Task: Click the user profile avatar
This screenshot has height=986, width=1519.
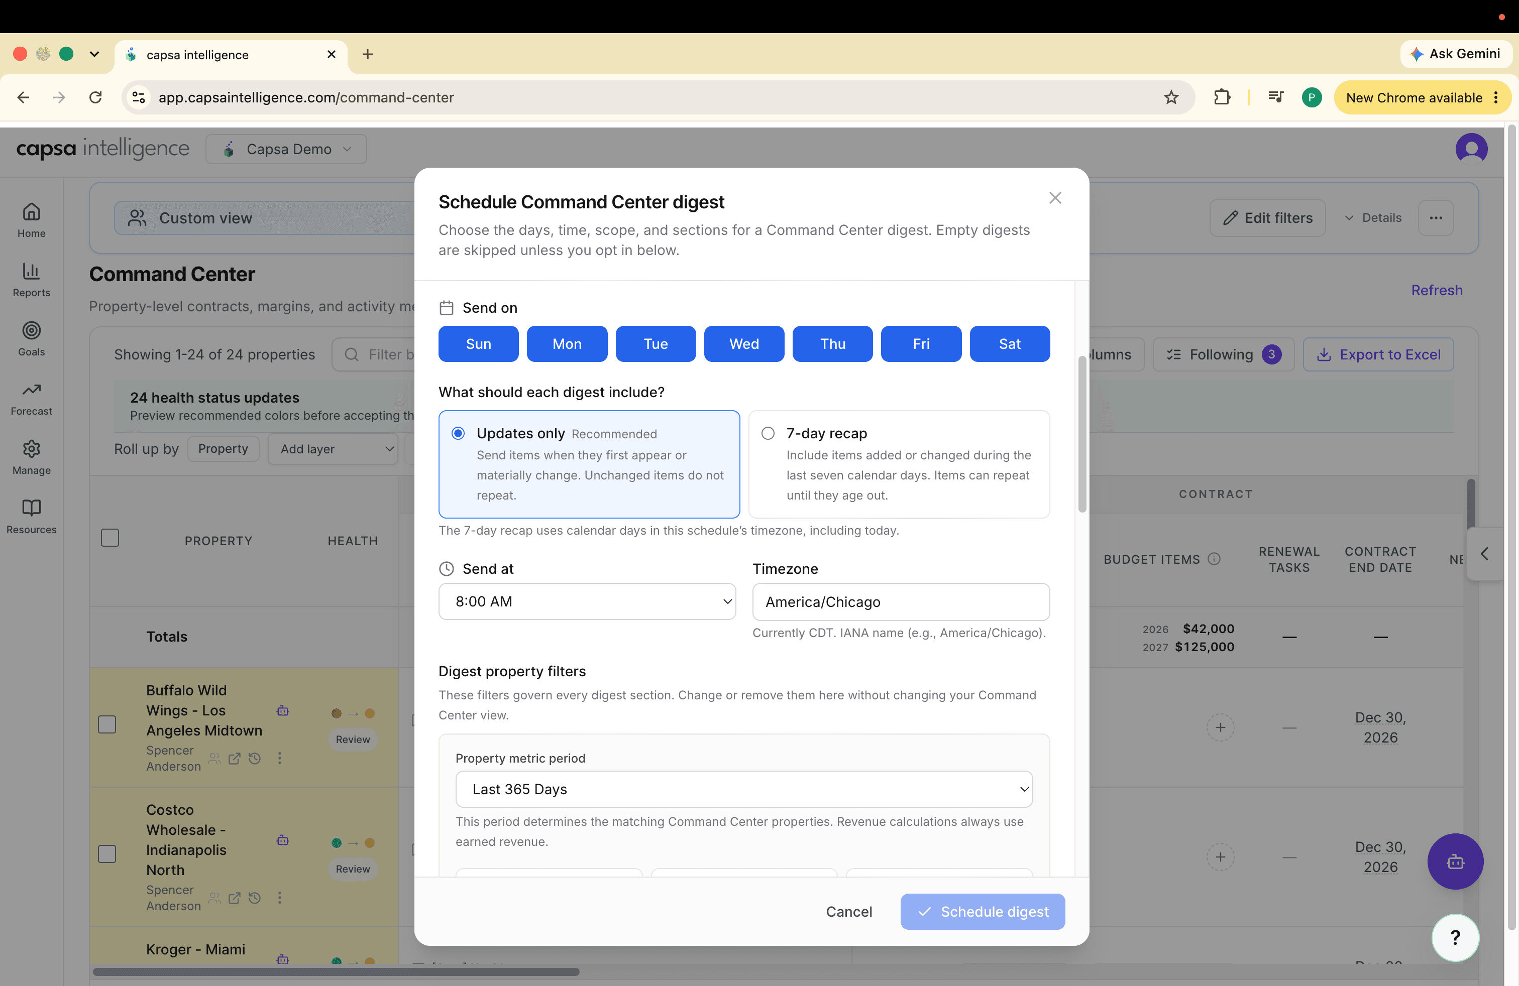Action: [1470, 149]
